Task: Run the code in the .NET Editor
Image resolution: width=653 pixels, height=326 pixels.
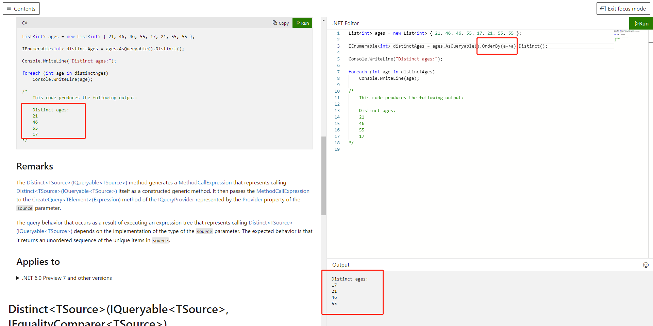Action: pyautogui.click(x=641, y=23)
